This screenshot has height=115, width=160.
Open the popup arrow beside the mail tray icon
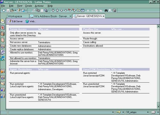[158, 112]
